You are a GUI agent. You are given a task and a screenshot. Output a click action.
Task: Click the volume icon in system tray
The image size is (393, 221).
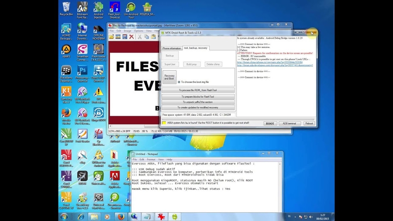coord(311,217)
